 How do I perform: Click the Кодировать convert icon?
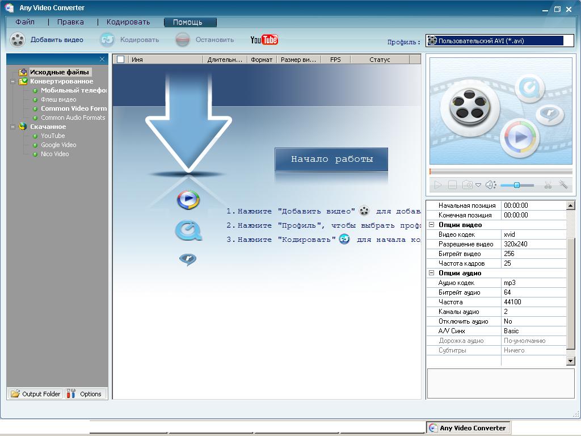(107, 40)
